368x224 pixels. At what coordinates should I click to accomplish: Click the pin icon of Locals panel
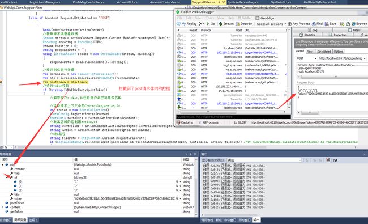(x=190, y=154)
